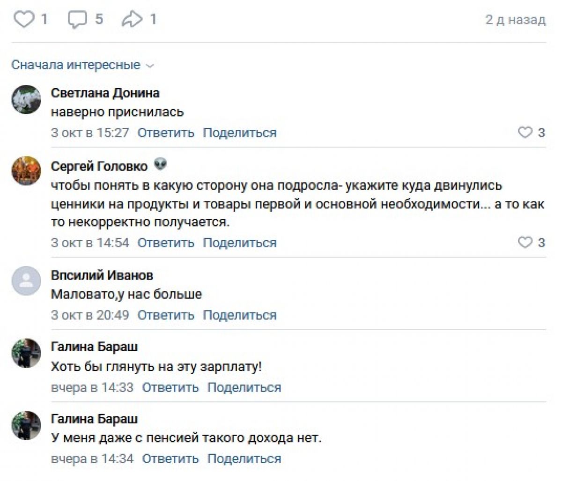Open Впсилий Иванов's default avatar
562x481 pixels.
coord(26,281)
